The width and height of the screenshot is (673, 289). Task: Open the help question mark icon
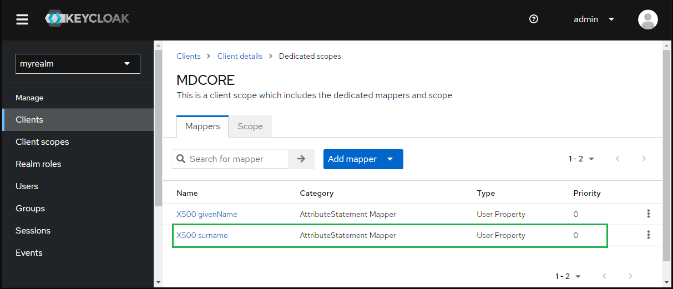(x=534, y=19)
